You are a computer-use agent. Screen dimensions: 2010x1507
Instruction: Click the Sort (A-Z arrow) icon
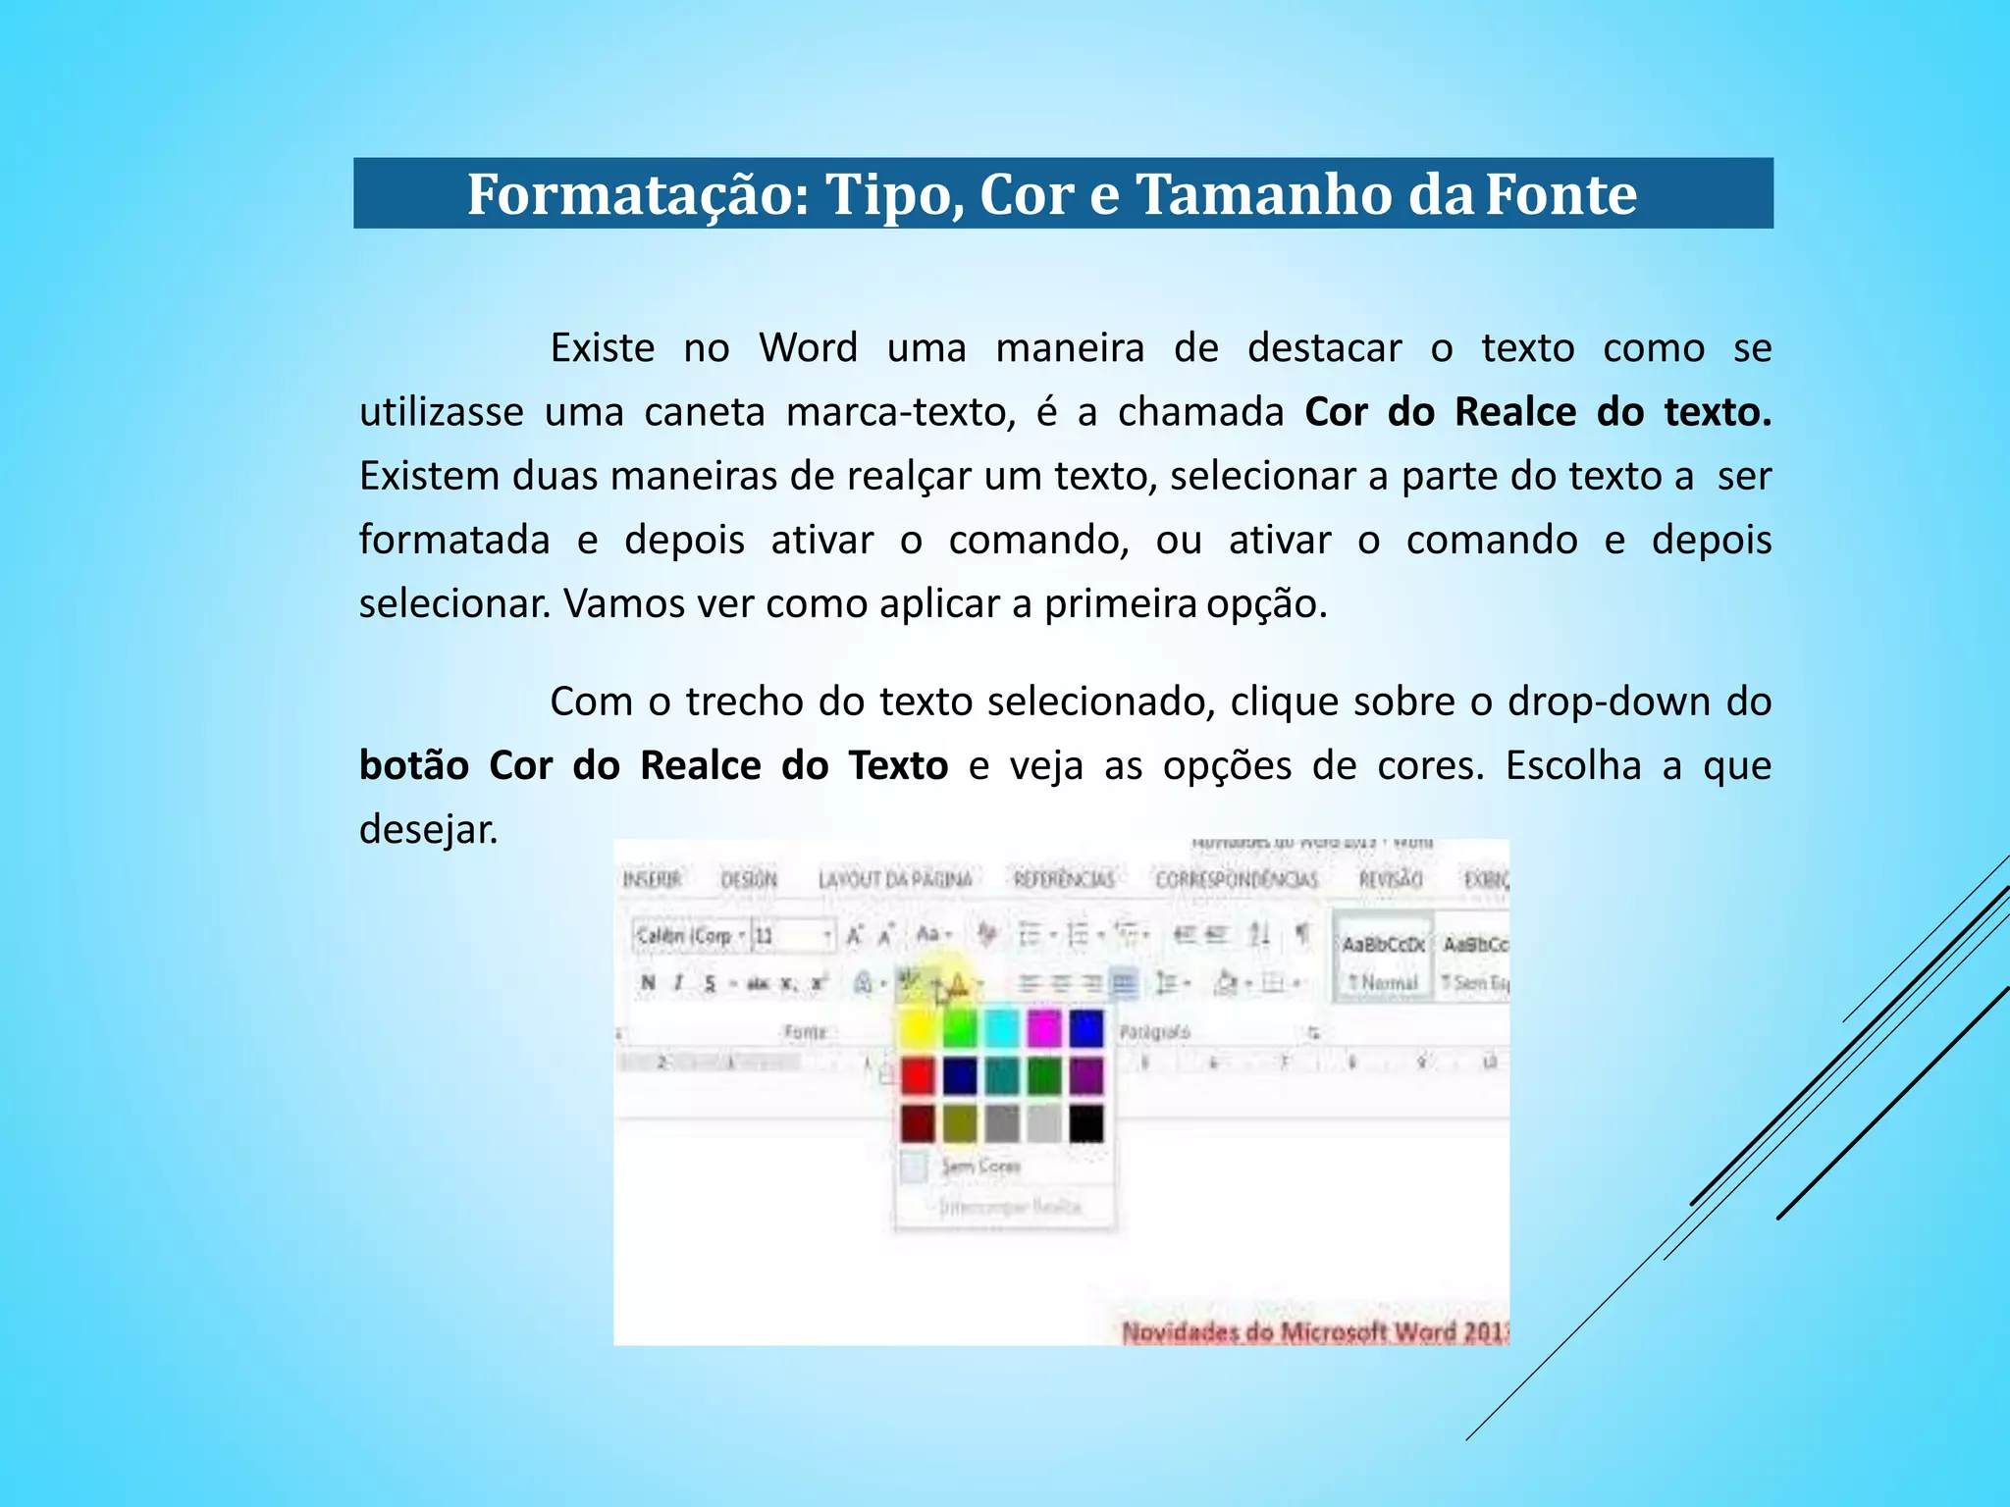pyautogui.click(x=1258, y=935)
